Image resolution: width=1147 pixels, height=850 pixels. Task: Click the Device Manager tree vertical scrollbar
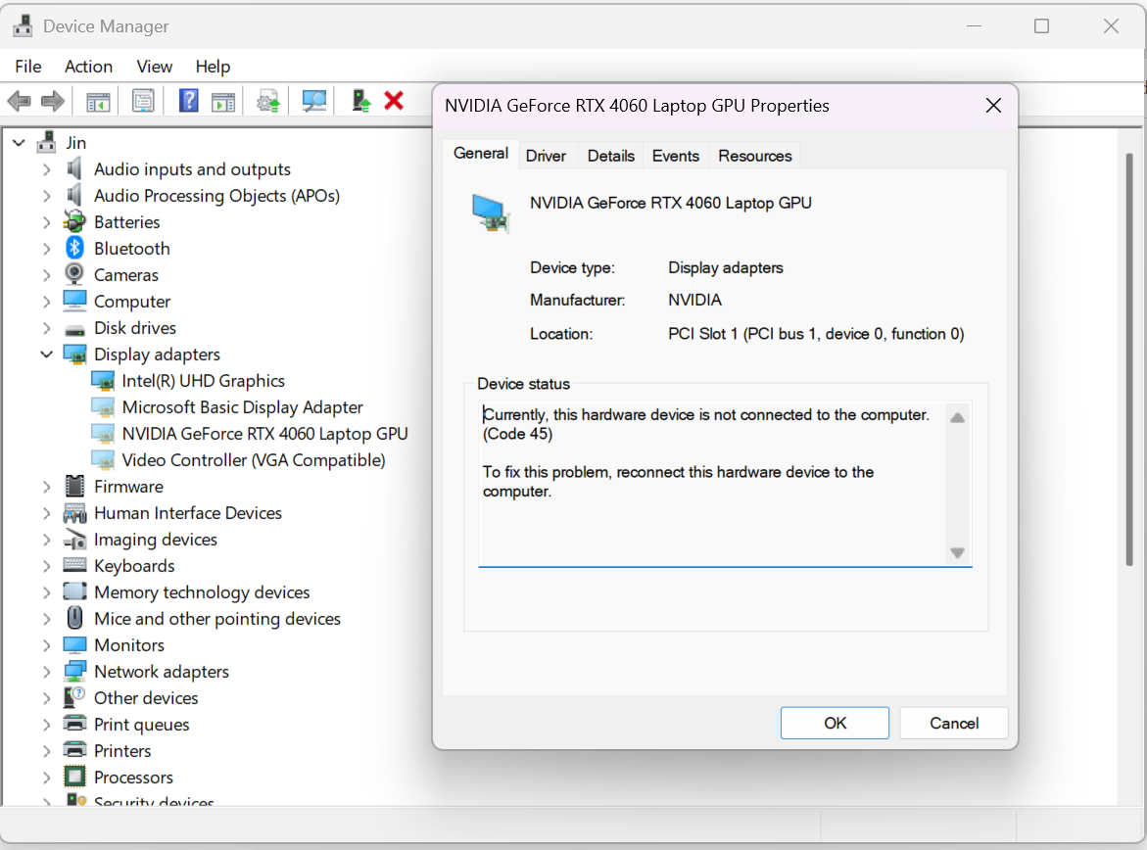tap(1128, 358)
